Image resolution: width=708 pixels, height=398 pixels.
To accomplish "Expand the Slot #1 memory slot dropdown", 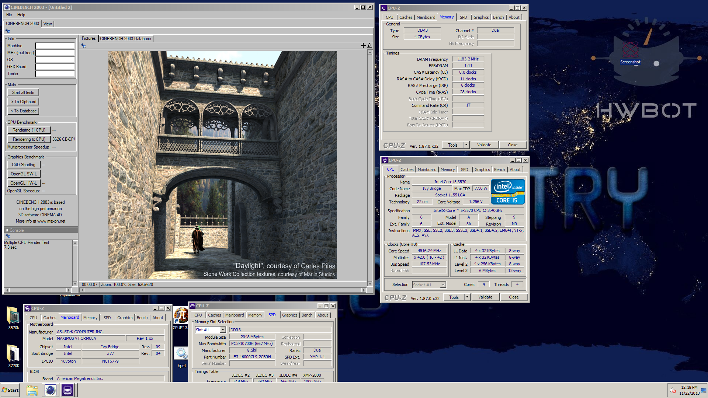I will coord(223,330).
